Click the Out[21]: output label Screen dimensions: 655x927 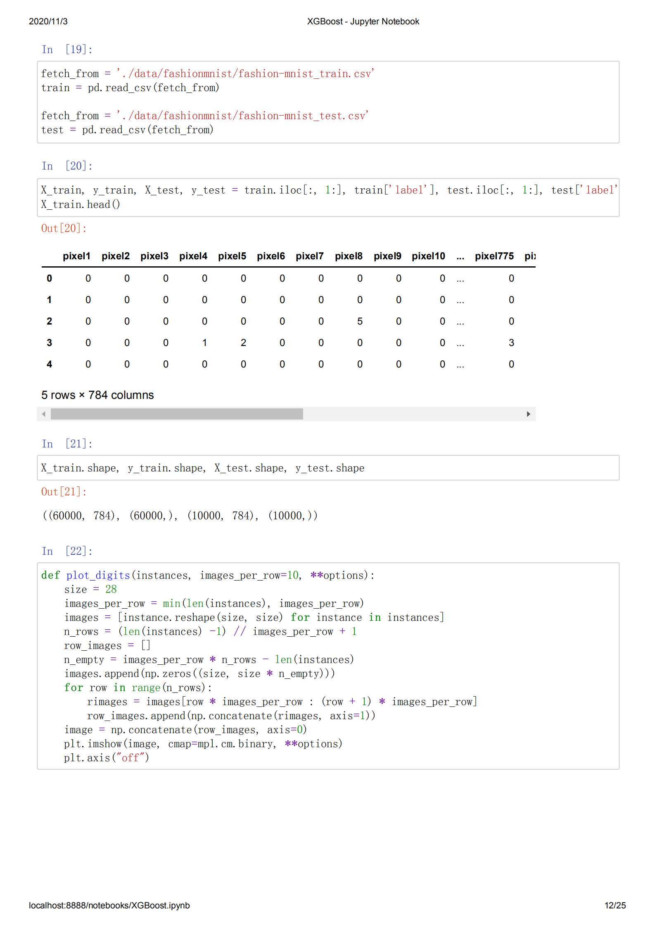tap(64, 492)
